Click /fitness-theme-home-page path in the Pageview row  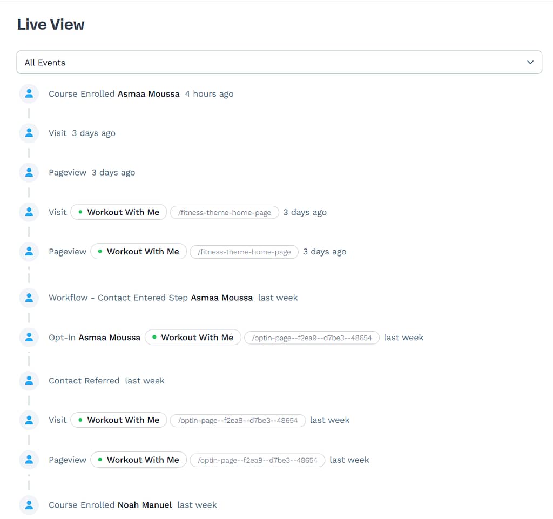click(244, 252)
